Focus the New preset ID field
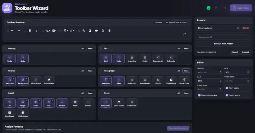 [223, 37]
